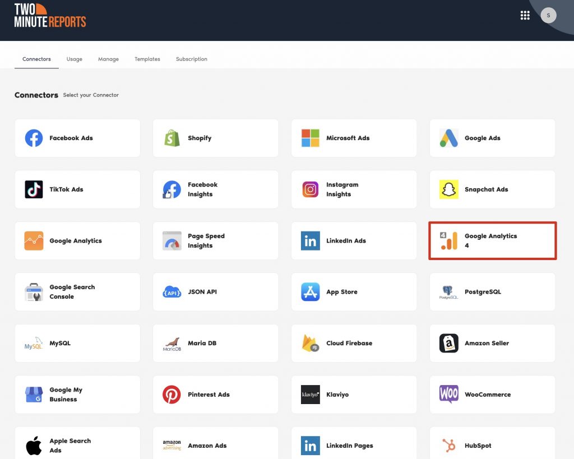Screen dimensions: 574x459
Task: Go to the Templates tab
Action: 147,59
